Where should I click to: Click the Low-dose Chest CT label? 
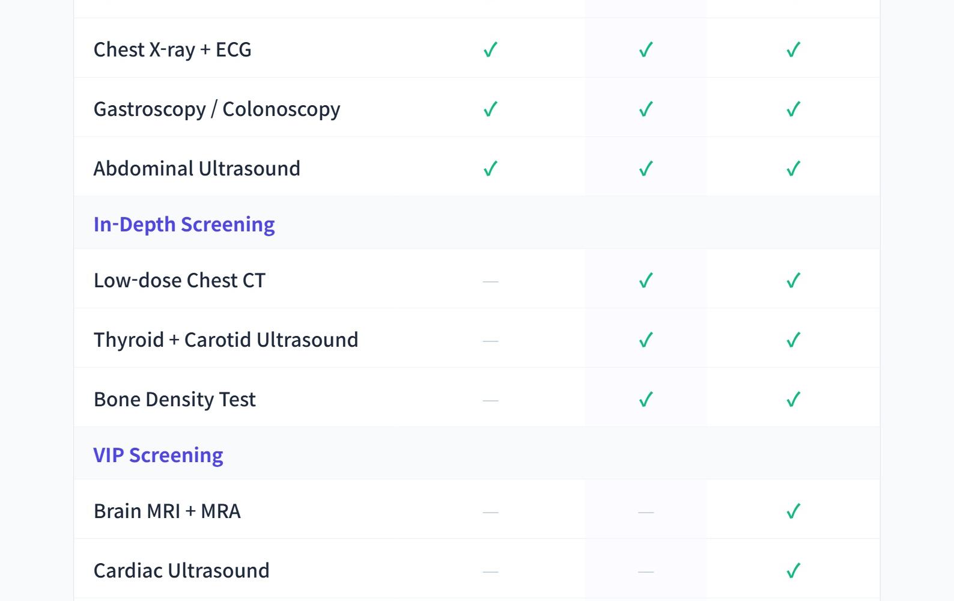[x=179, y=280]
